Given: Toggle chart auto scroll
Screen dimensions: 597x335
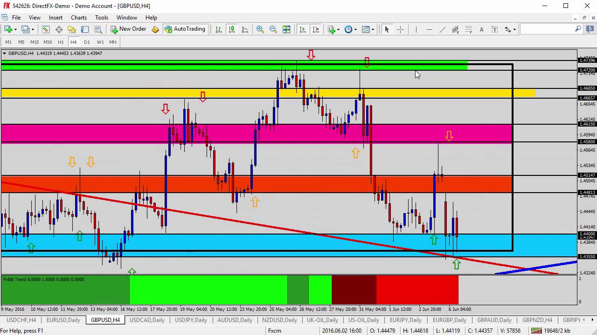Looking at the screenshot, I should (303, 29).
